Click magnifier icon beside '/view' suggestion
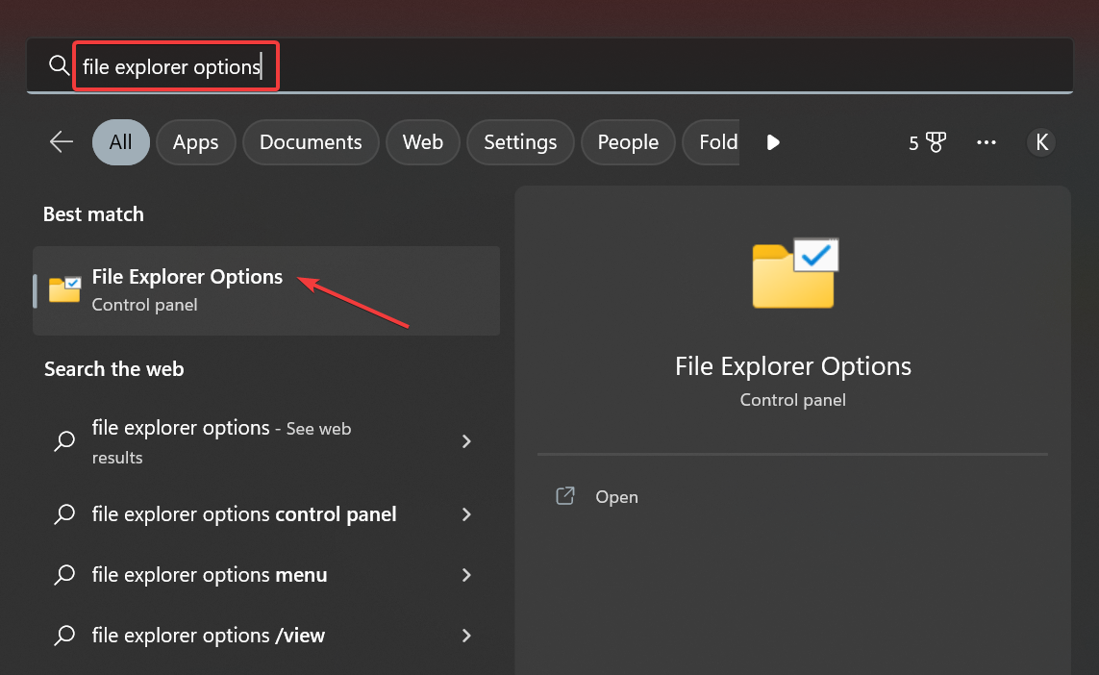Image resolution: width=1099 pixels, height=675 pixels. [64, 635]
